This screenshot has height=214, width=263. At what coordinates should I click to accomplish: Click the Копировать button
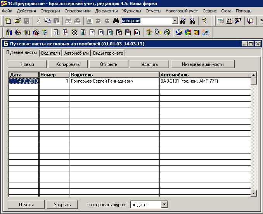click(x=68, y=64)
